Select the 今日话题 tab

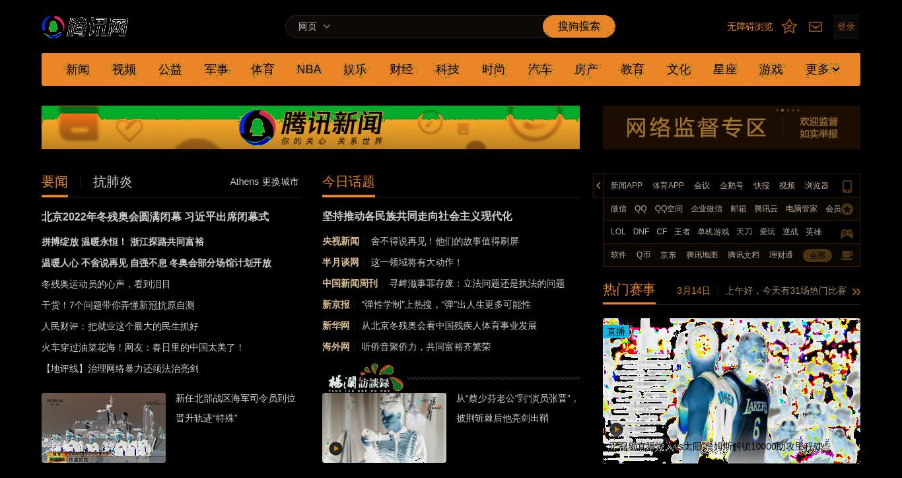(349, 182)
